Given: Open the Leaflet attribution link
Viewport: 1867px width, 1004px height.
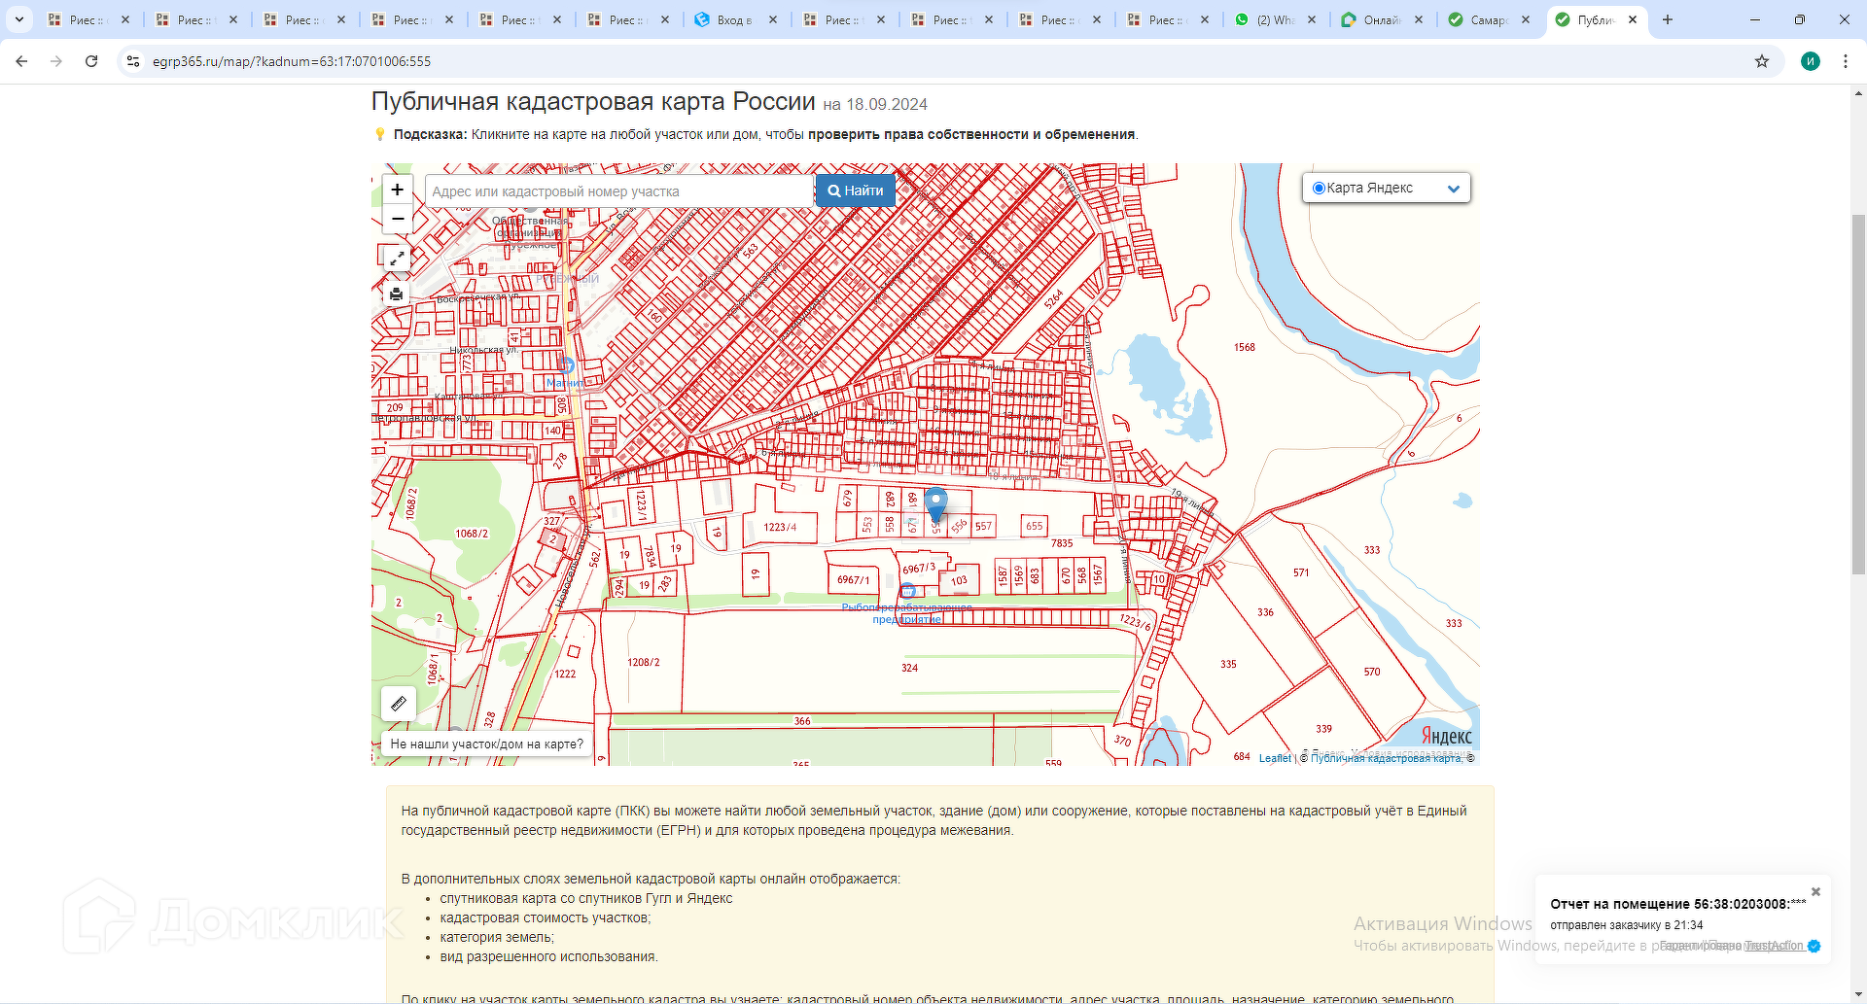Looking at the screenshot, I should click(1275, 758).
